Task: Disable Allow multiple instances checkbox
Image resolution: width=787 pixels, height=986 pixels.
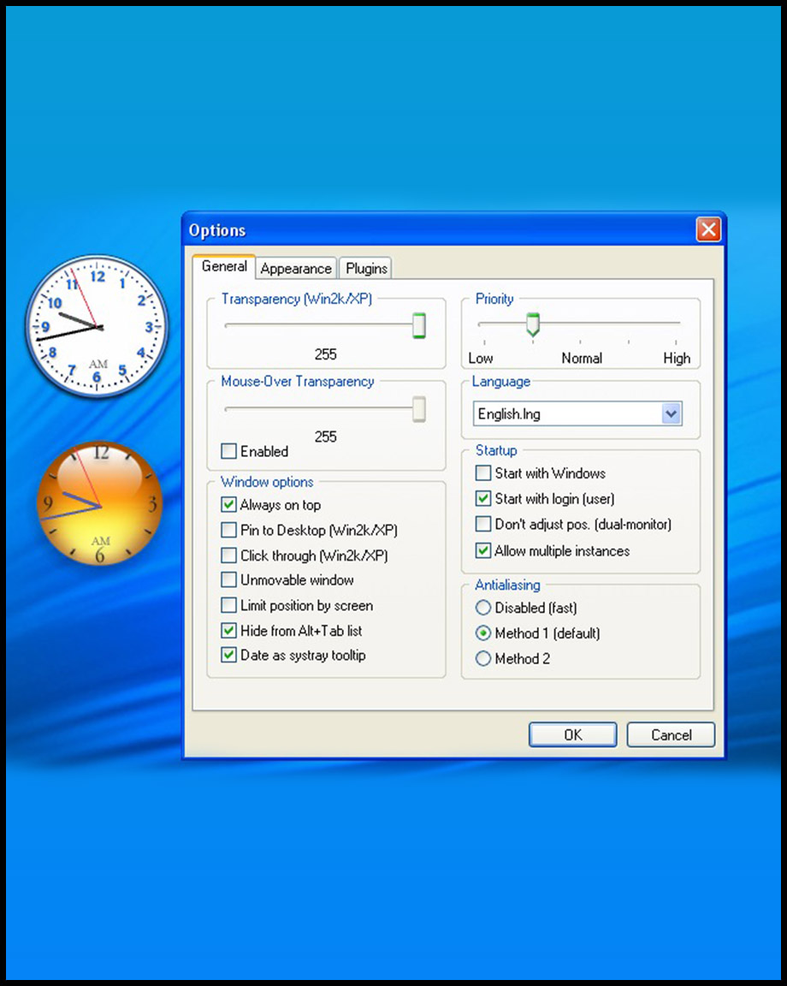Action: [x=483, y=551]
